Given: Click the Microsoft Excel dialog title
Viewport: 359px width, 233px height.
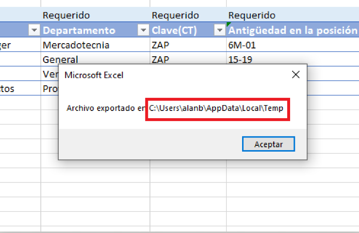Looking at the screenshot, I should (94, 75).
